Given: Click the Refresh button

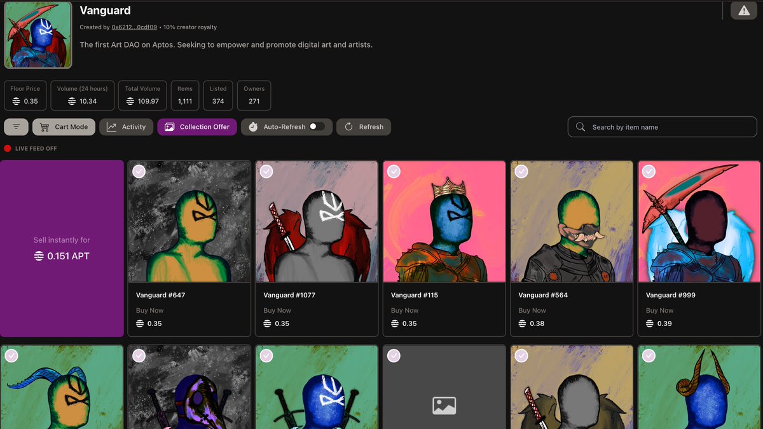Looking at the screenshot, I should click(364, 126).
